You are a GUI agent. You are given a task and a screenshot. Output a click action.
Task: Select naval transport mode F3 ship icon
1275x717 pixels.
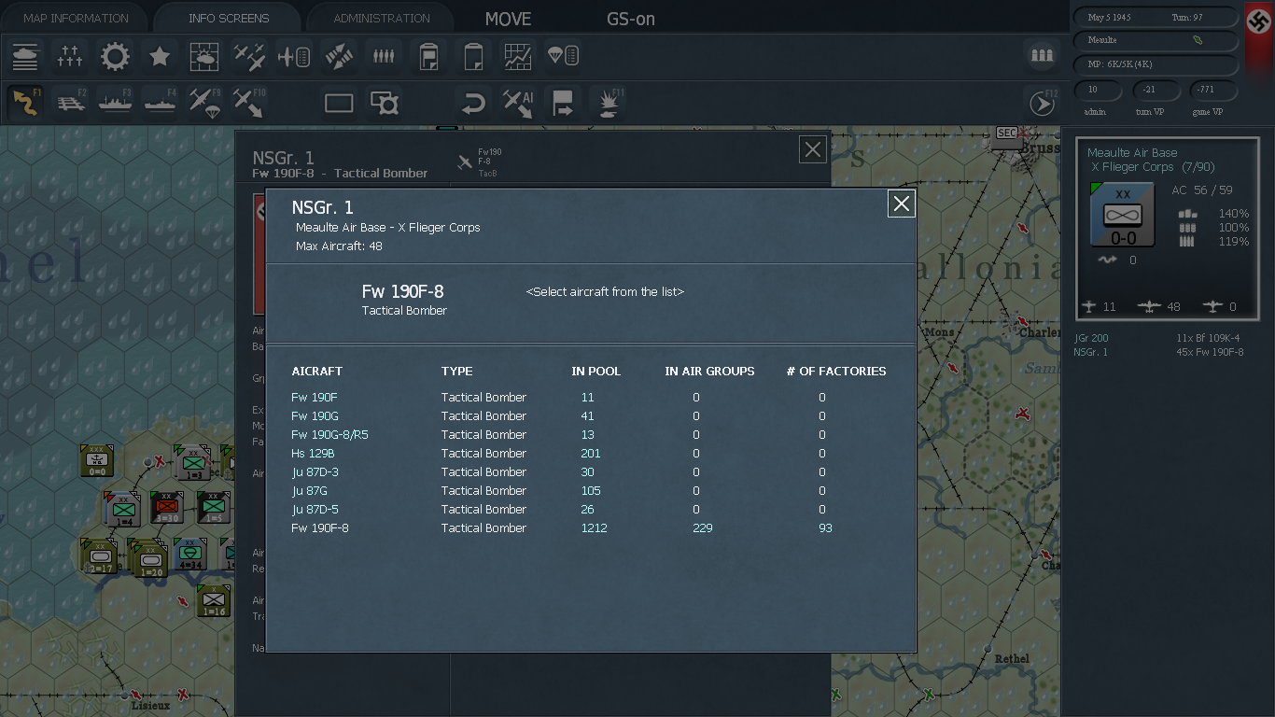click(x=115, y=102)
